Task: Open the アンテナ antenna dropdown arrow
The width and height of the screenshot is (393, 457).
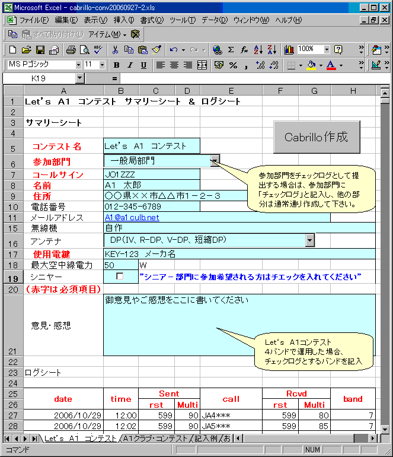Action: (310, 240)
